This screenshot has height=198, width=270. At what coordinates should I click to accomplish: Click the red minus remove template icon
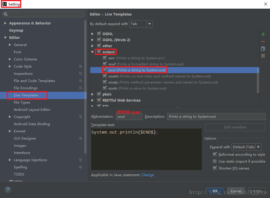click(263, 41)
